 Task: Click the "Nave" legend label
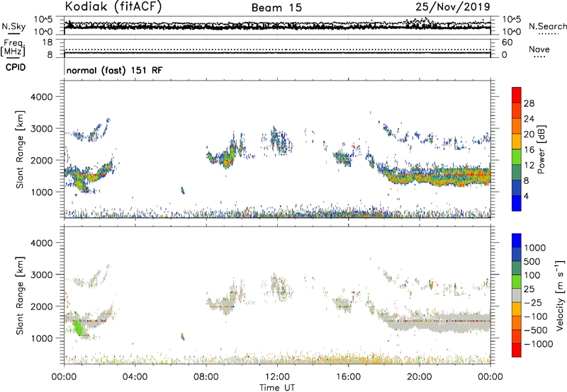pyautogui.click(x=539, y=49)
